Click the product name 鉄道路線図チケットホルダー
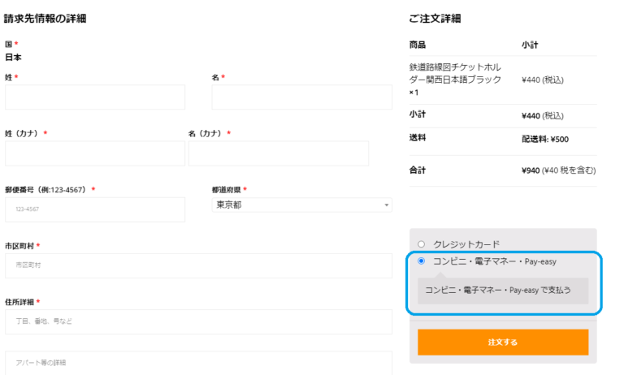Viewport: 624px width, 375px height. (455, 73)
